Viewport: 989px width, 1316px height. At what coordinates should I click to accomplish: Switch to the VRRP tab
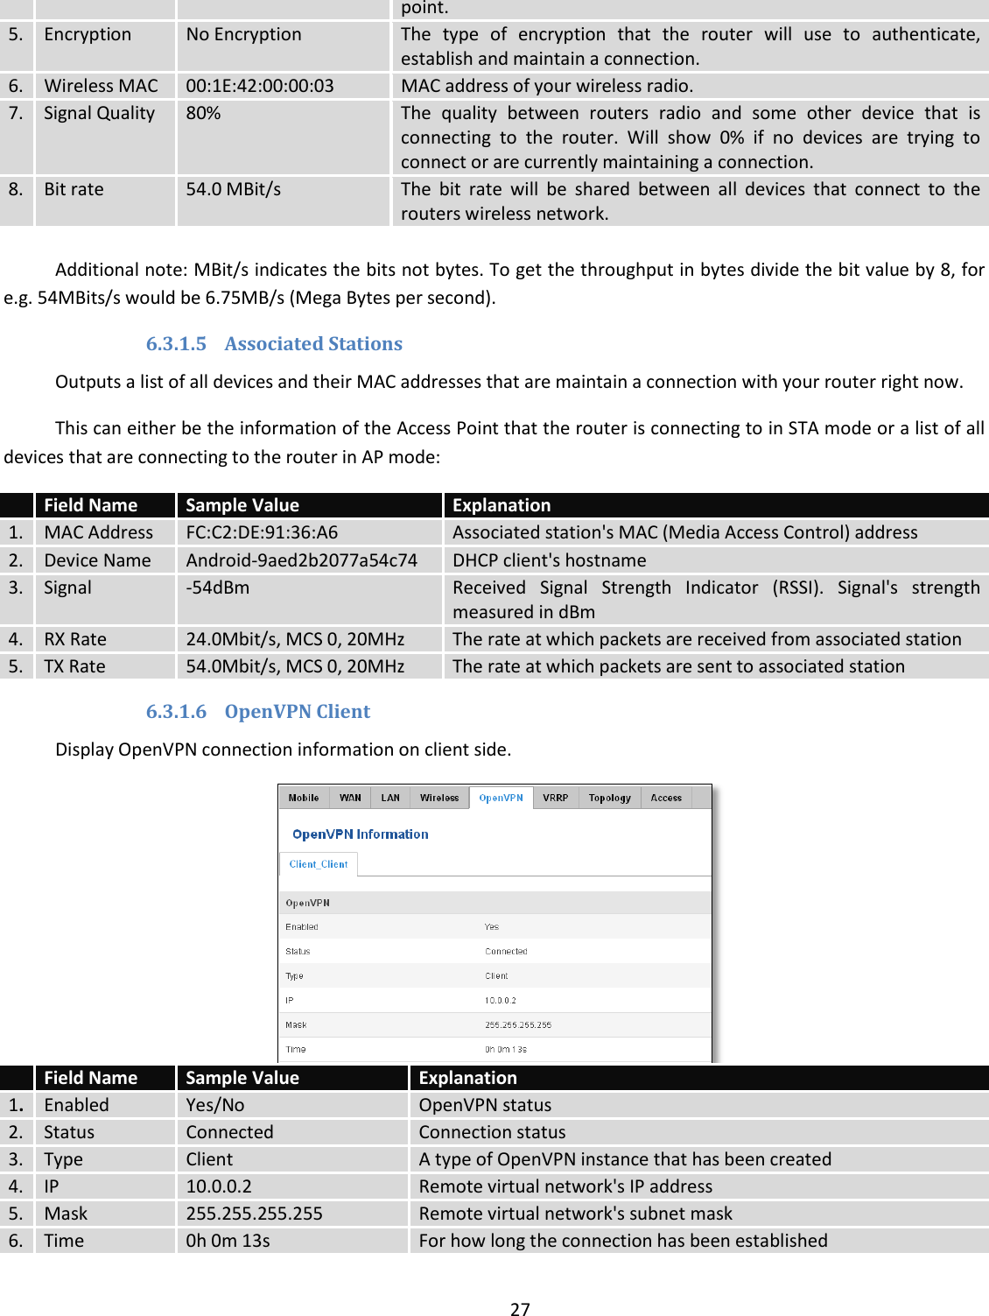(x=558, y=798)
